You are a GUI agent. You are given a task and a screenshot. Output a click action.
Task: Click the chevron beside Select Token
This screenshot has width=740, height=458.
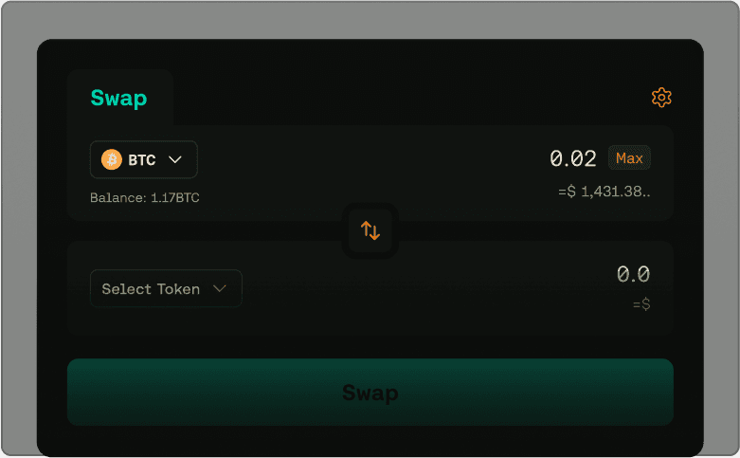click(x=220, y=288)
